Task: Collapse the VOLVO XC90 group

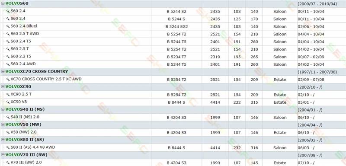Action: 3,86
